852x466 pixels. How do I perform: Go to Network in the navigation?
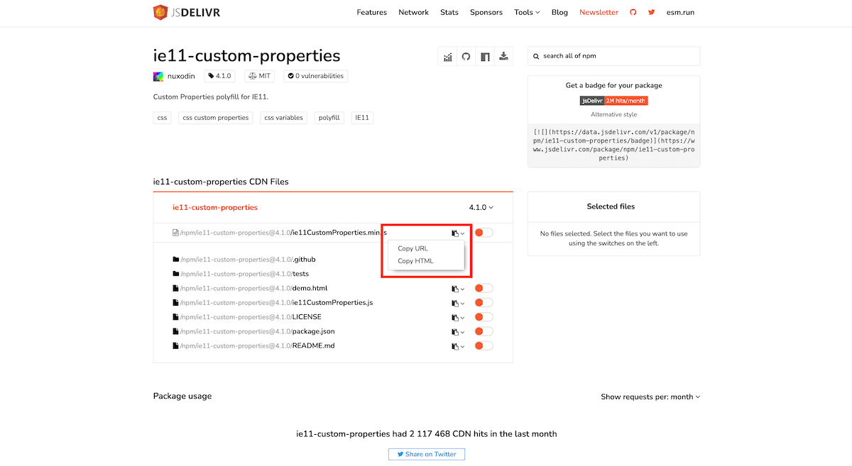[x=413, y=12]
